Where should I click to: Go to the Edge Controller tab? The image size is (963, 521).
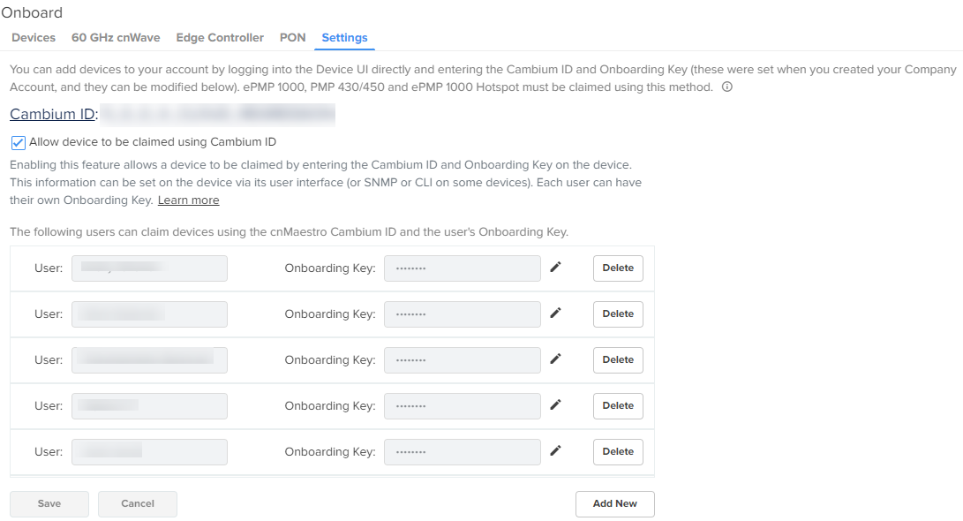coord(220,38)
